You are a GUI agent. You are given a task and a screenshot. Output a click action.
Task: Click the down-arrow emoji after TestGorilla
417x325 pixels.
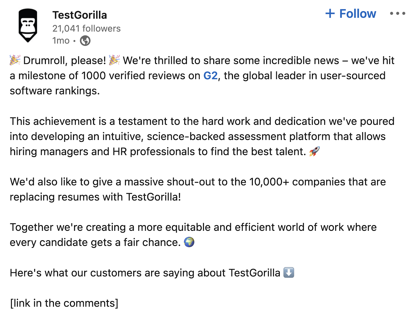tap(289, 273)
